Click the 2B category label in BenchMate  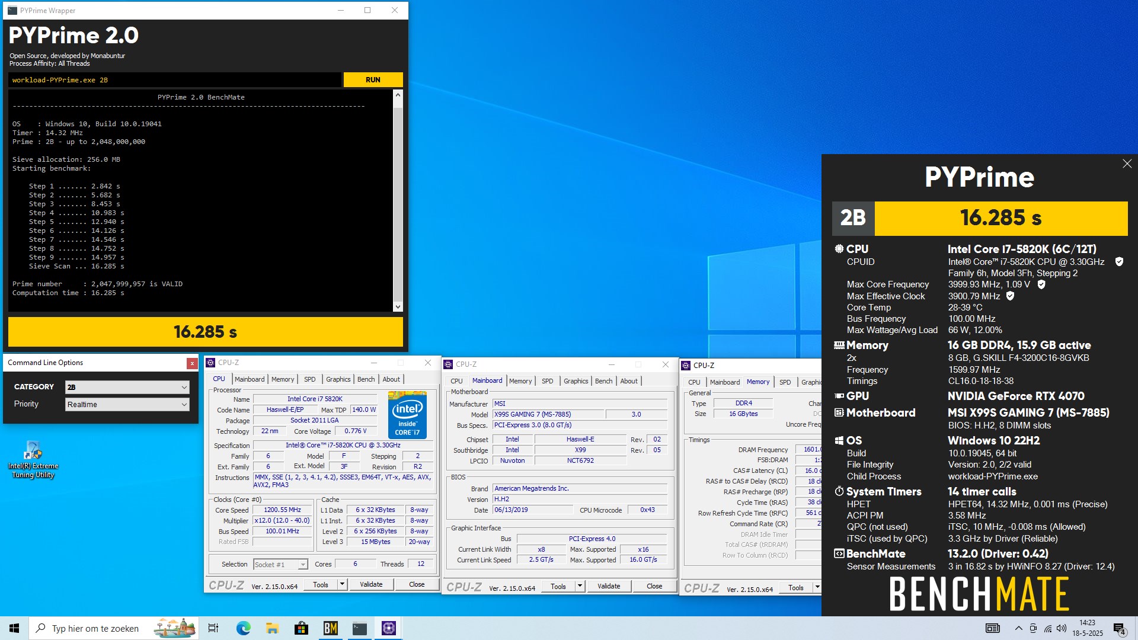853,218
